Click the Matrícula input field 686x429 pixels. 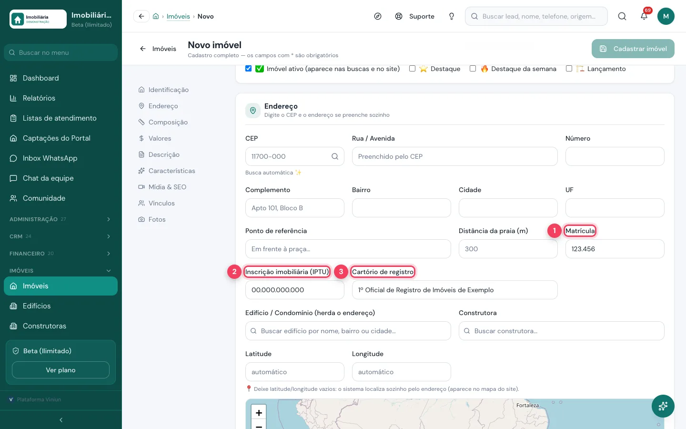[615, 249]
